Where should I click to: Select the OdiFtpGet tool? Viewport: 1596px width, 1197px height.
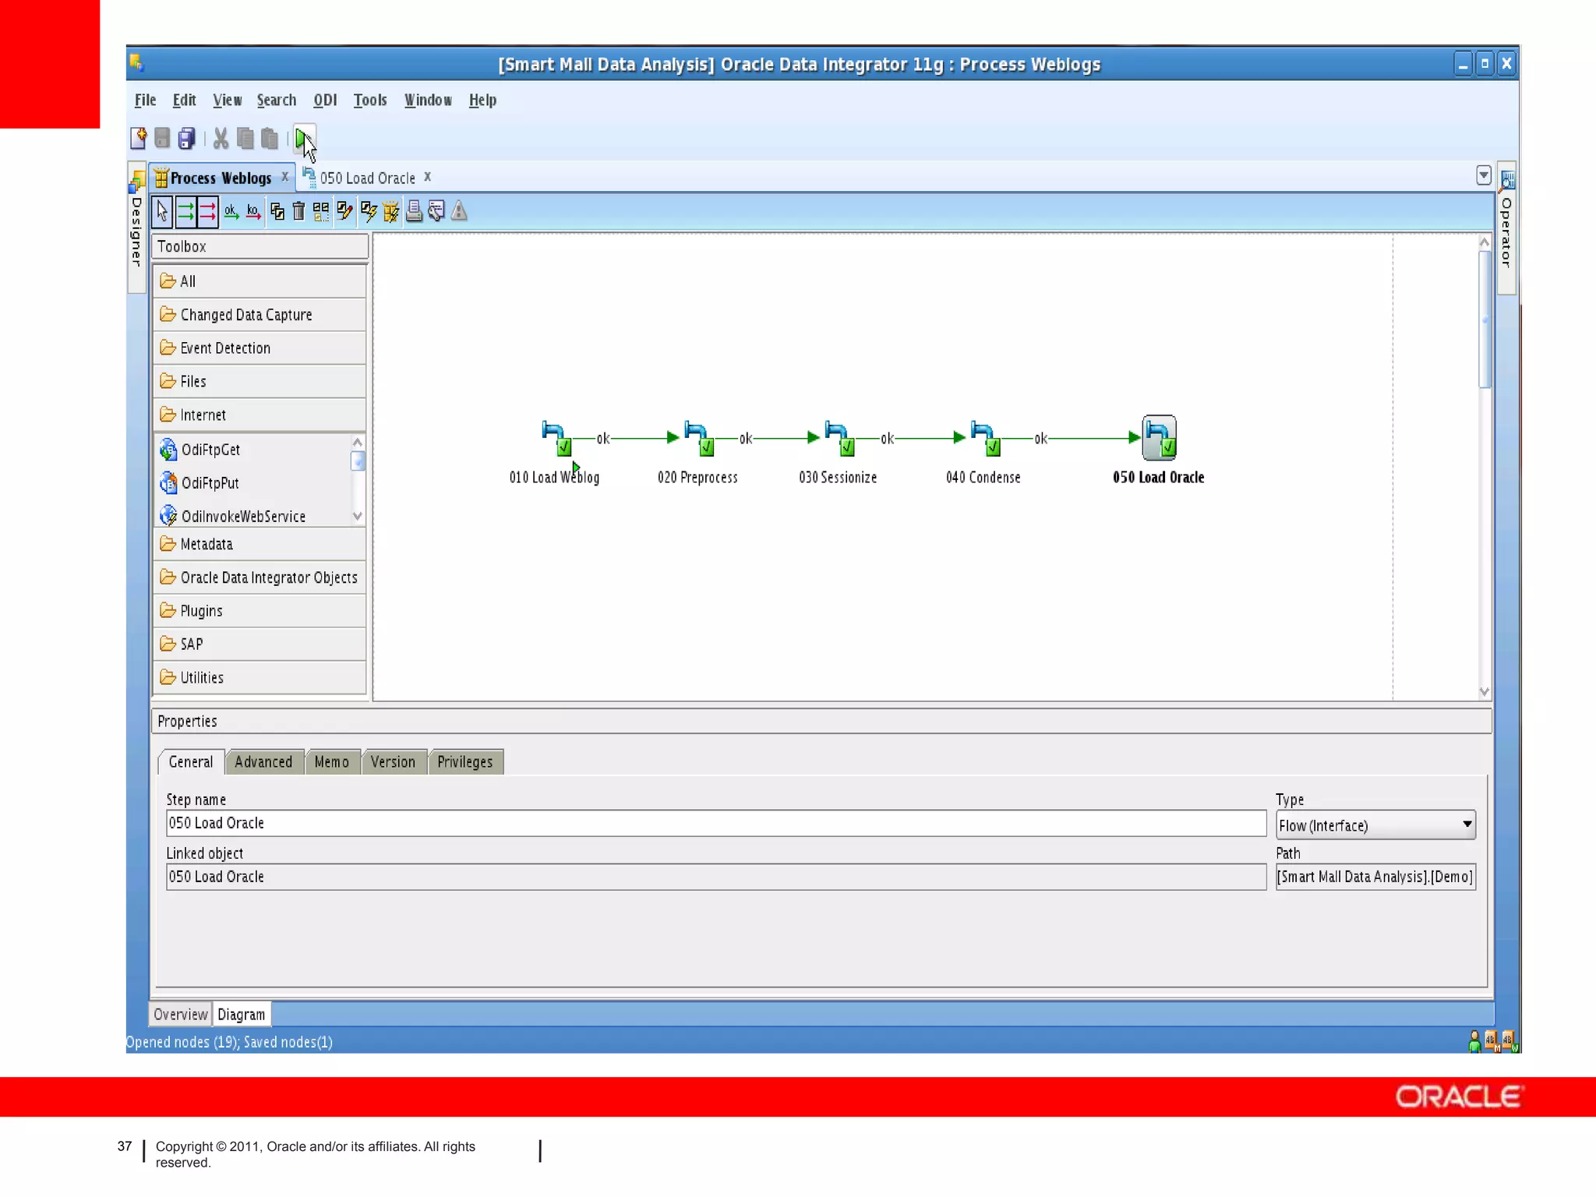199,450
